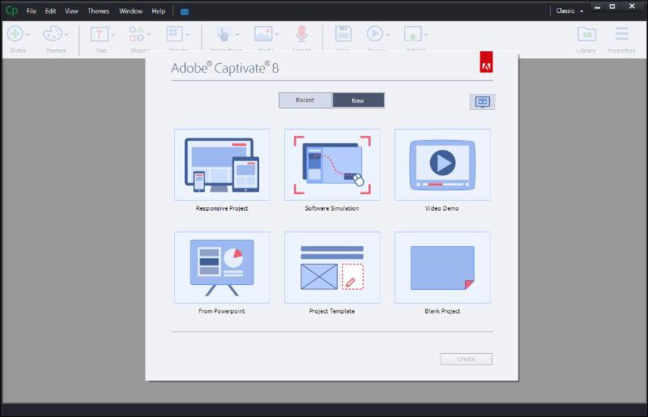Click the Video Demo label

click(442, 208)
